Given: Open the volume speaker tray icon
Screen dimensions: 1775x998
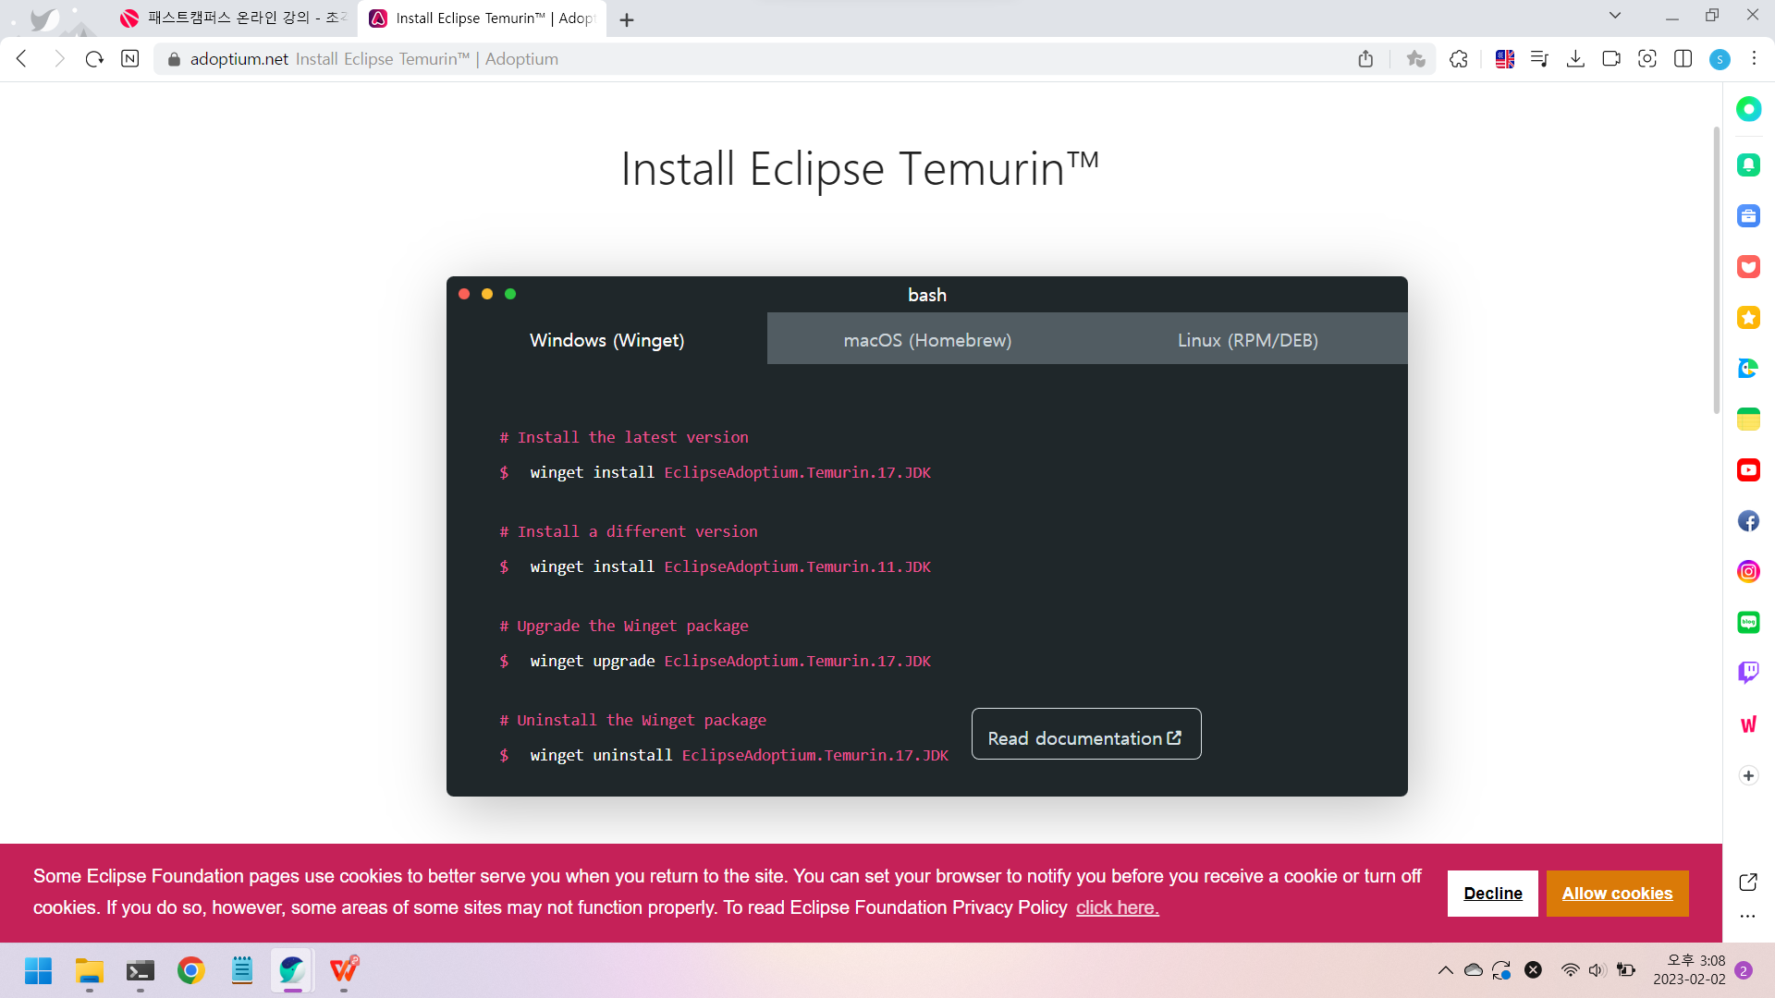Looking at the screenshot, I should 1597,970.
